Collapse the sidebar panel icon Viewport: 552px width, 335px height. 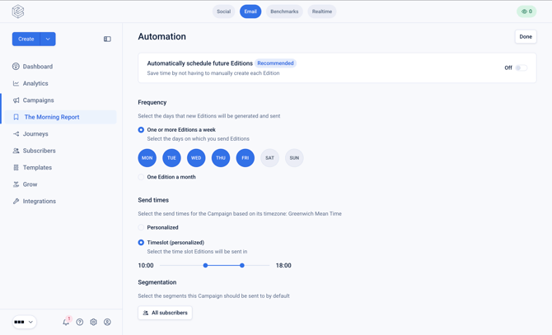[x=107, y=39]
